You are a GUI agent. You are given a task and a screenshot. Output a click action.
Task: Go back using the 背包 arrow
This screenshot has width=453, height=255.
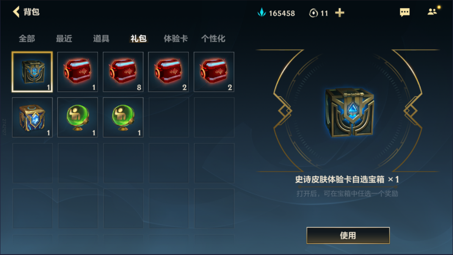16,12
